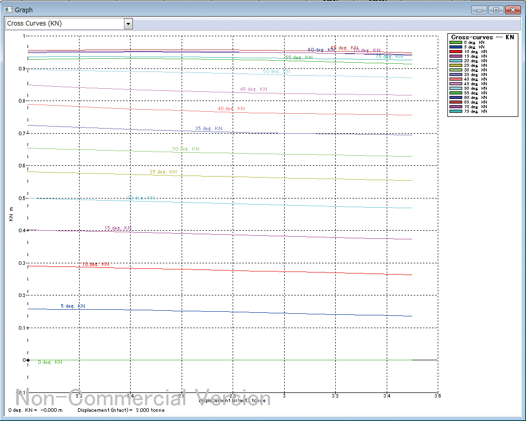The width and height of the screenshot is (526, 421).
Task: Click the 5 deg. KN legend color swatch
Action: (x=456, y=47)
